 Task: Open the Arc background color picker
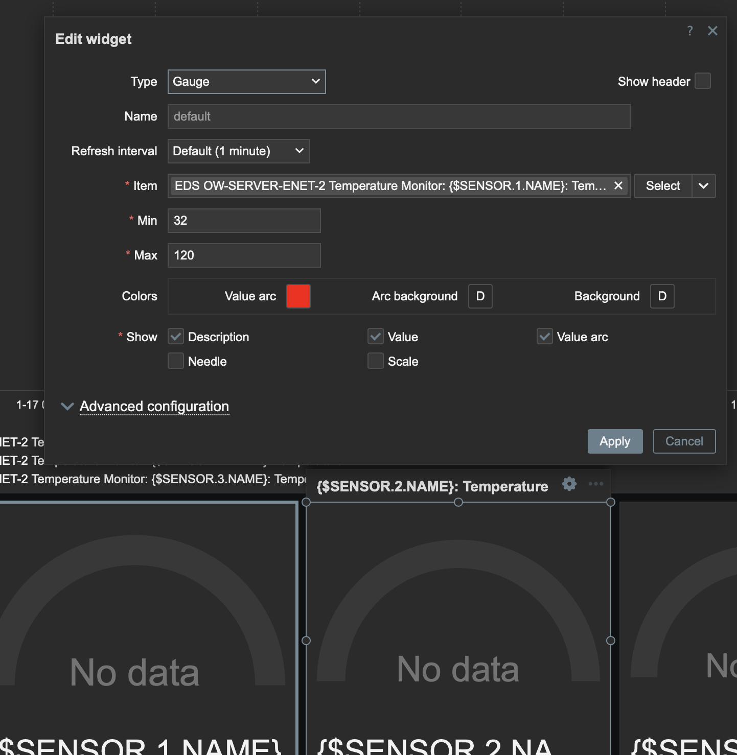click(480, 296)
